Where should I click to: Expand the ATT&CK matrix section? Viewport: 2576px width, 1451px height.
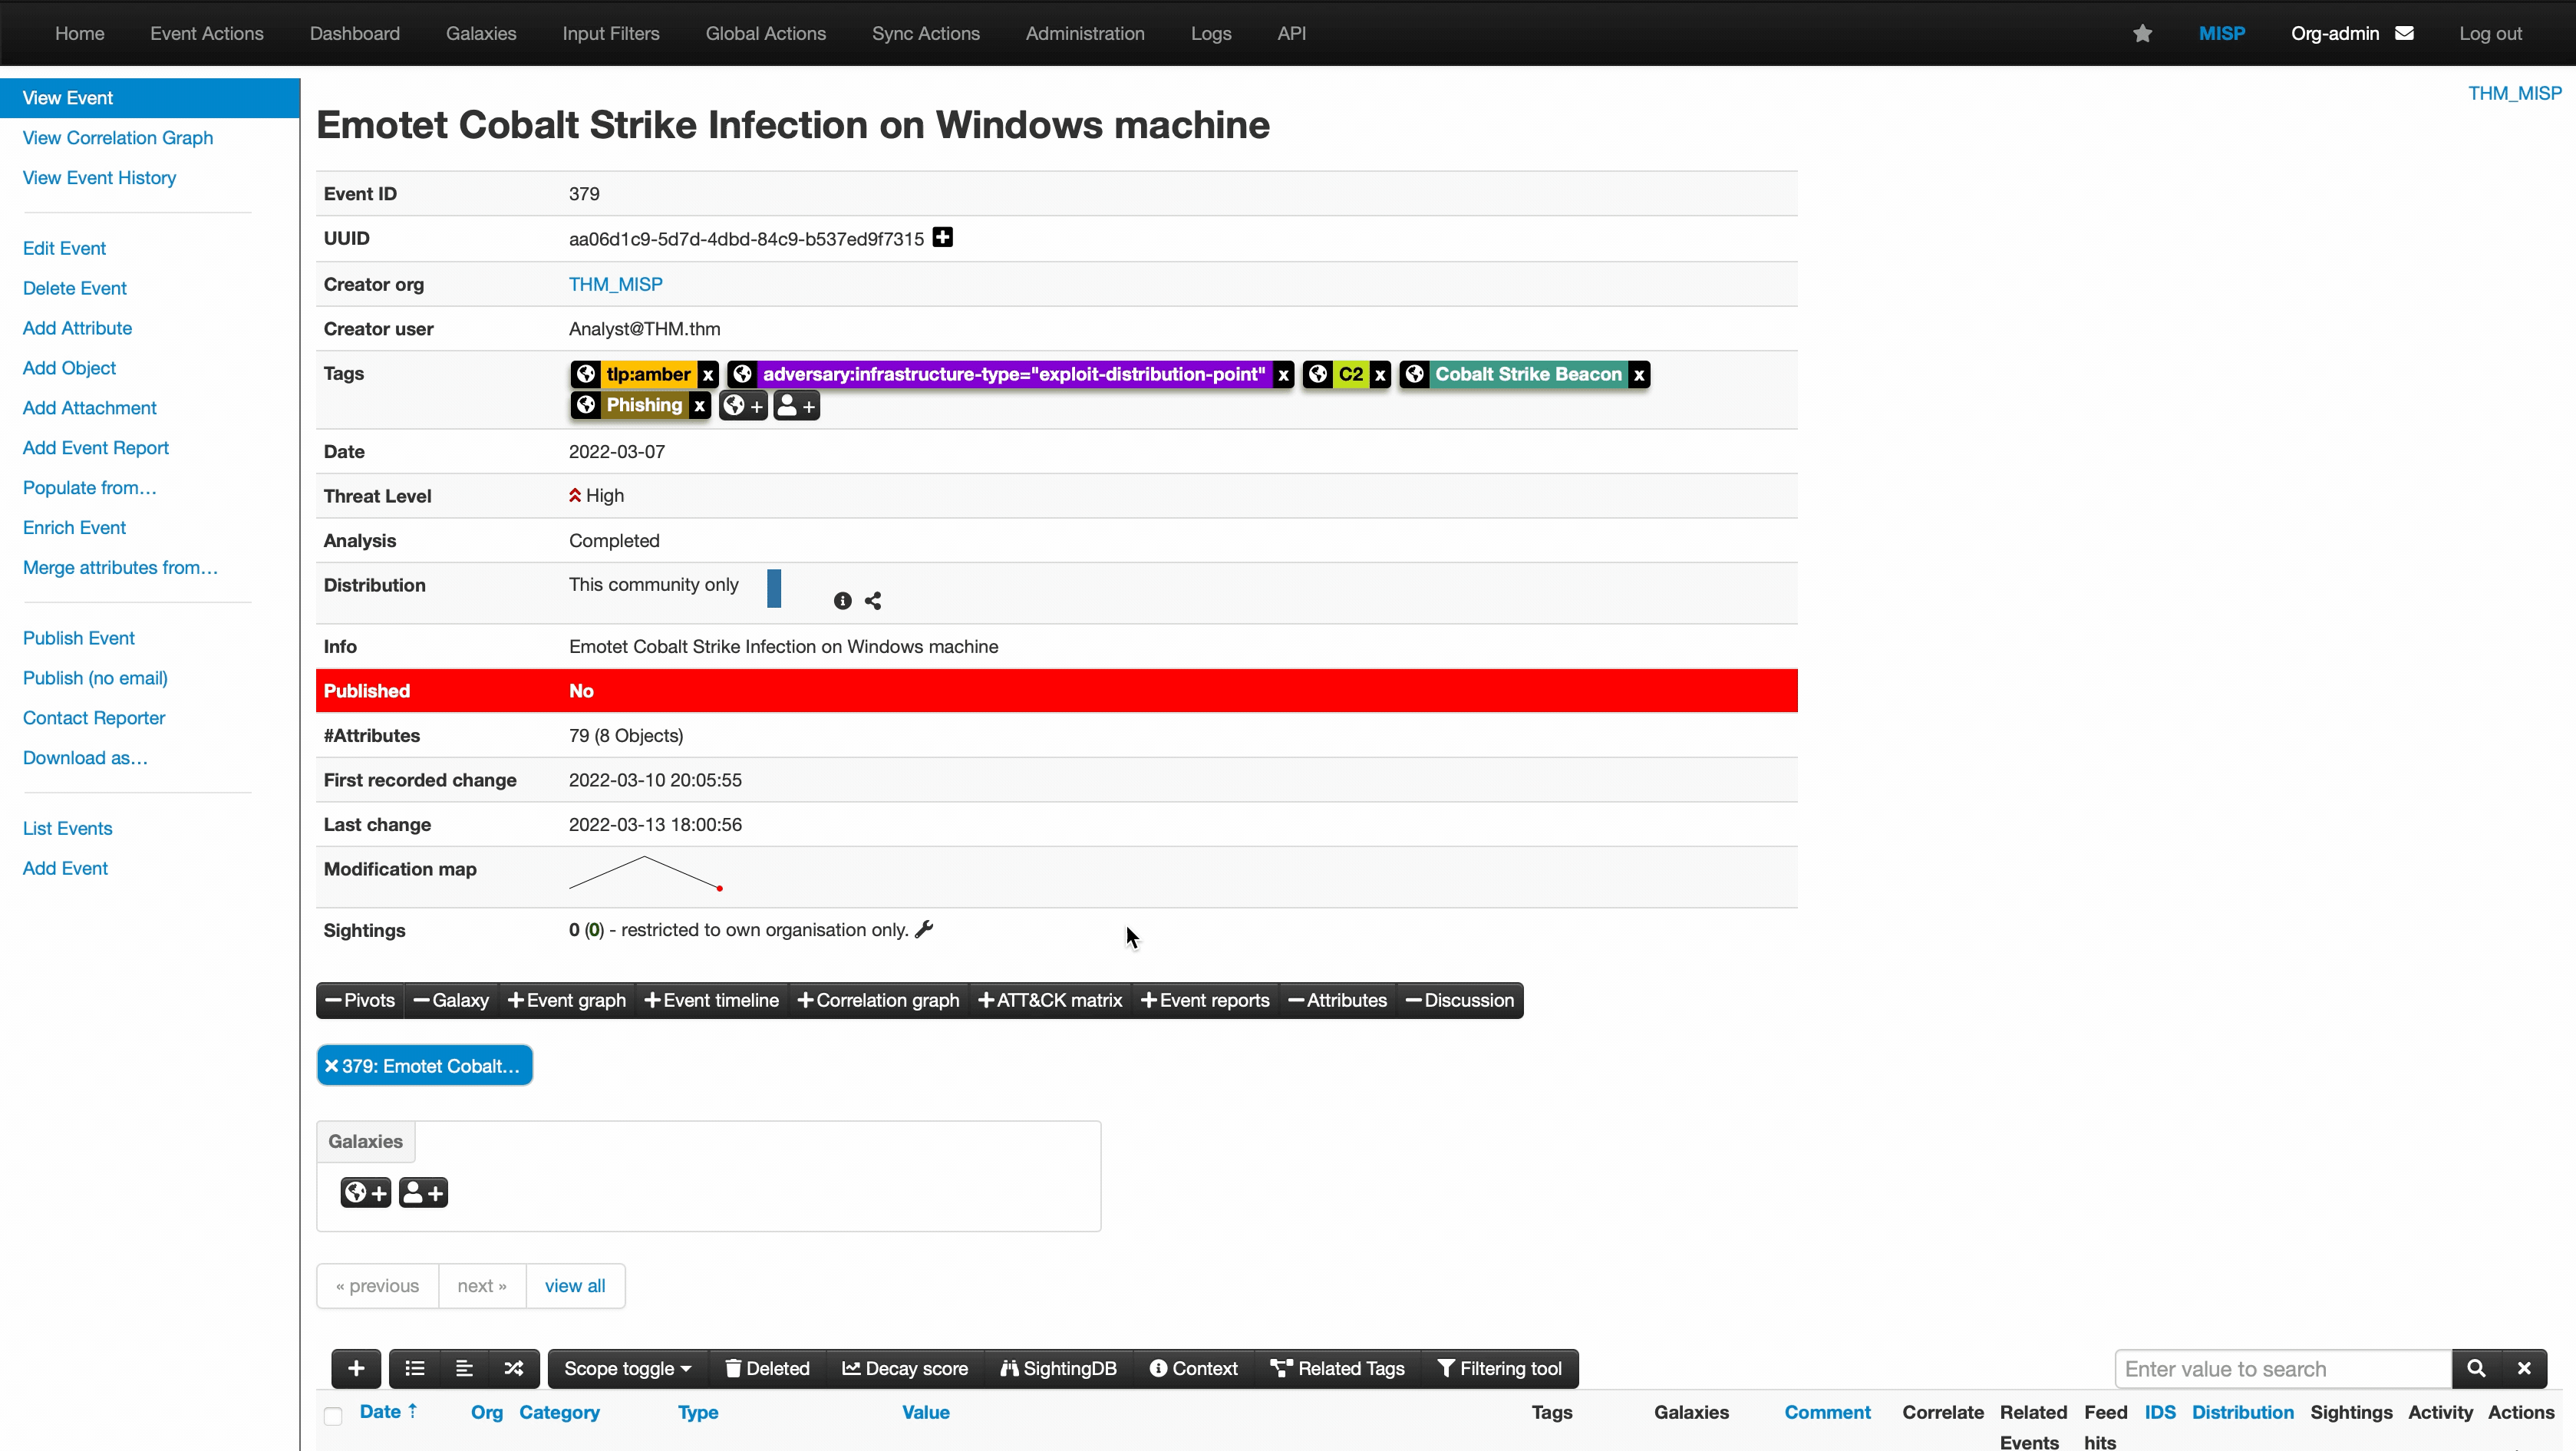(x=1050, y=1000)
